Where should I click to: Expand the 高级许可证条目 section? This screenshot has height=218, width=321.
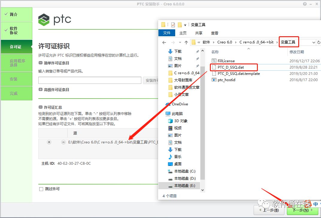[40, 90]
